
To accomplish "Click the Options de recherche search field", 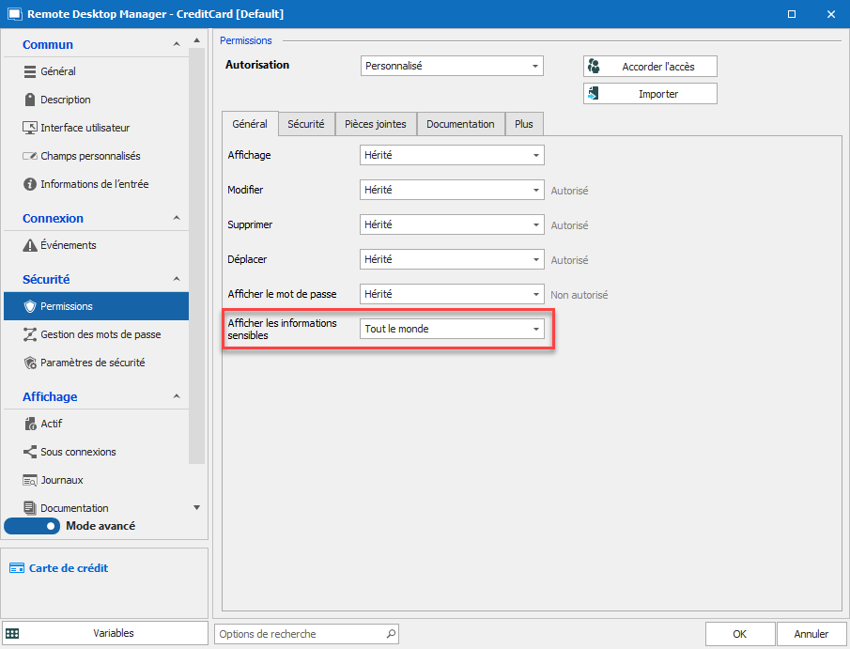I will 299,634.
